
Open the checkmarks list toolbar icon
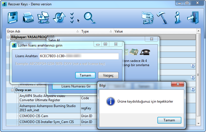(x=72, y=18)
